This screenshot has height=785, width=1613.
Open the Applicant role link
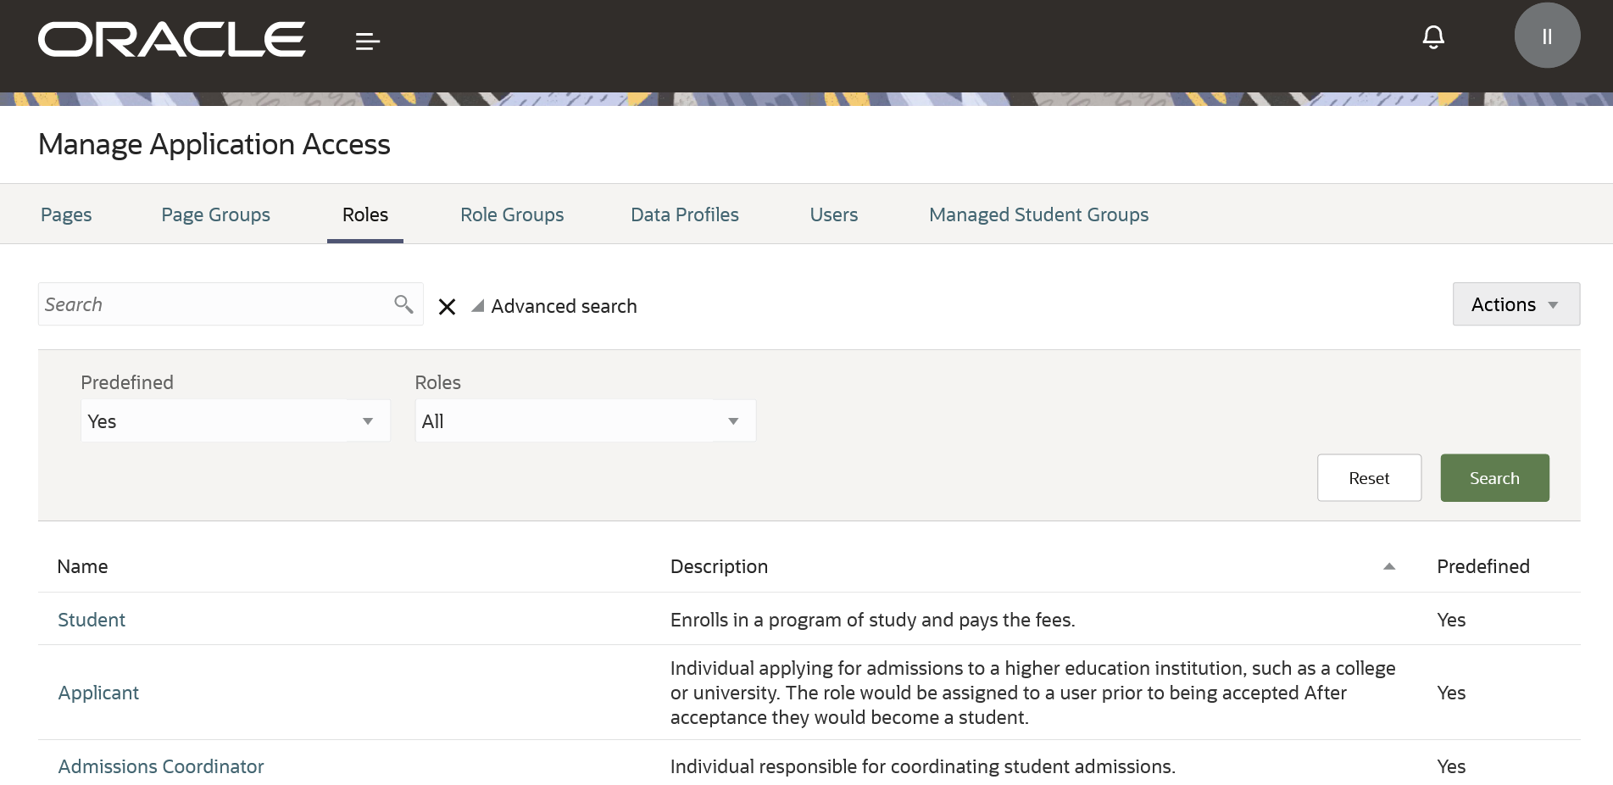point(98,693)
